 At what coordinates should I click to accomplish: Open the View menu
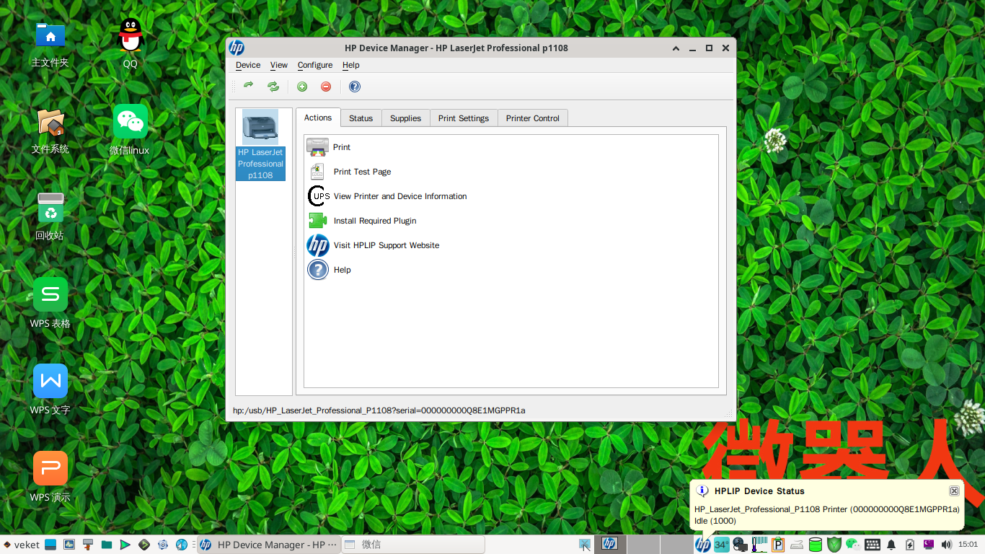click(279, 65)
